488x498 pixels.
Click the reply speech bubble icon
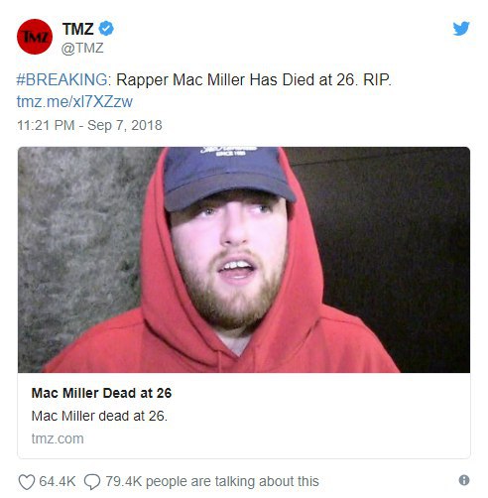[x=92, y=482]
